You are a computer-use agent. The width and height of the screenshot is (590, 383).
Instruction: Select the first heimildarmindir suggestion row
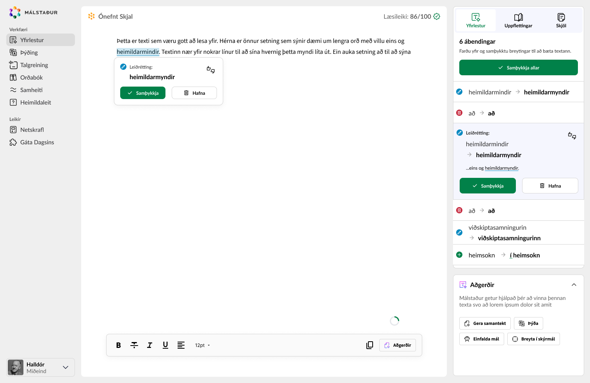[x=519, y=92]
